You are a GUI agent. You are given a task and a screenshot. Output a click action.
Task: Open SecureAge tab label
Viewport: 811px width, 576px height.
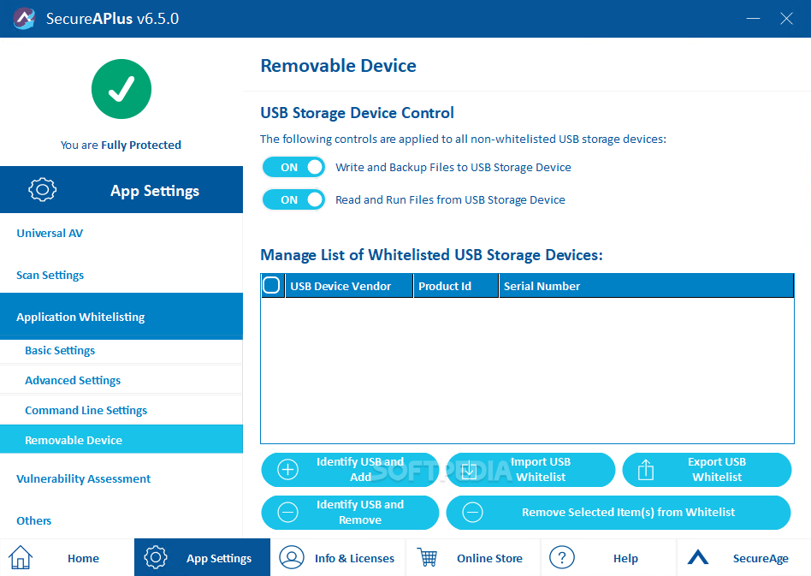pyautogui.click(x=761, y=558)
